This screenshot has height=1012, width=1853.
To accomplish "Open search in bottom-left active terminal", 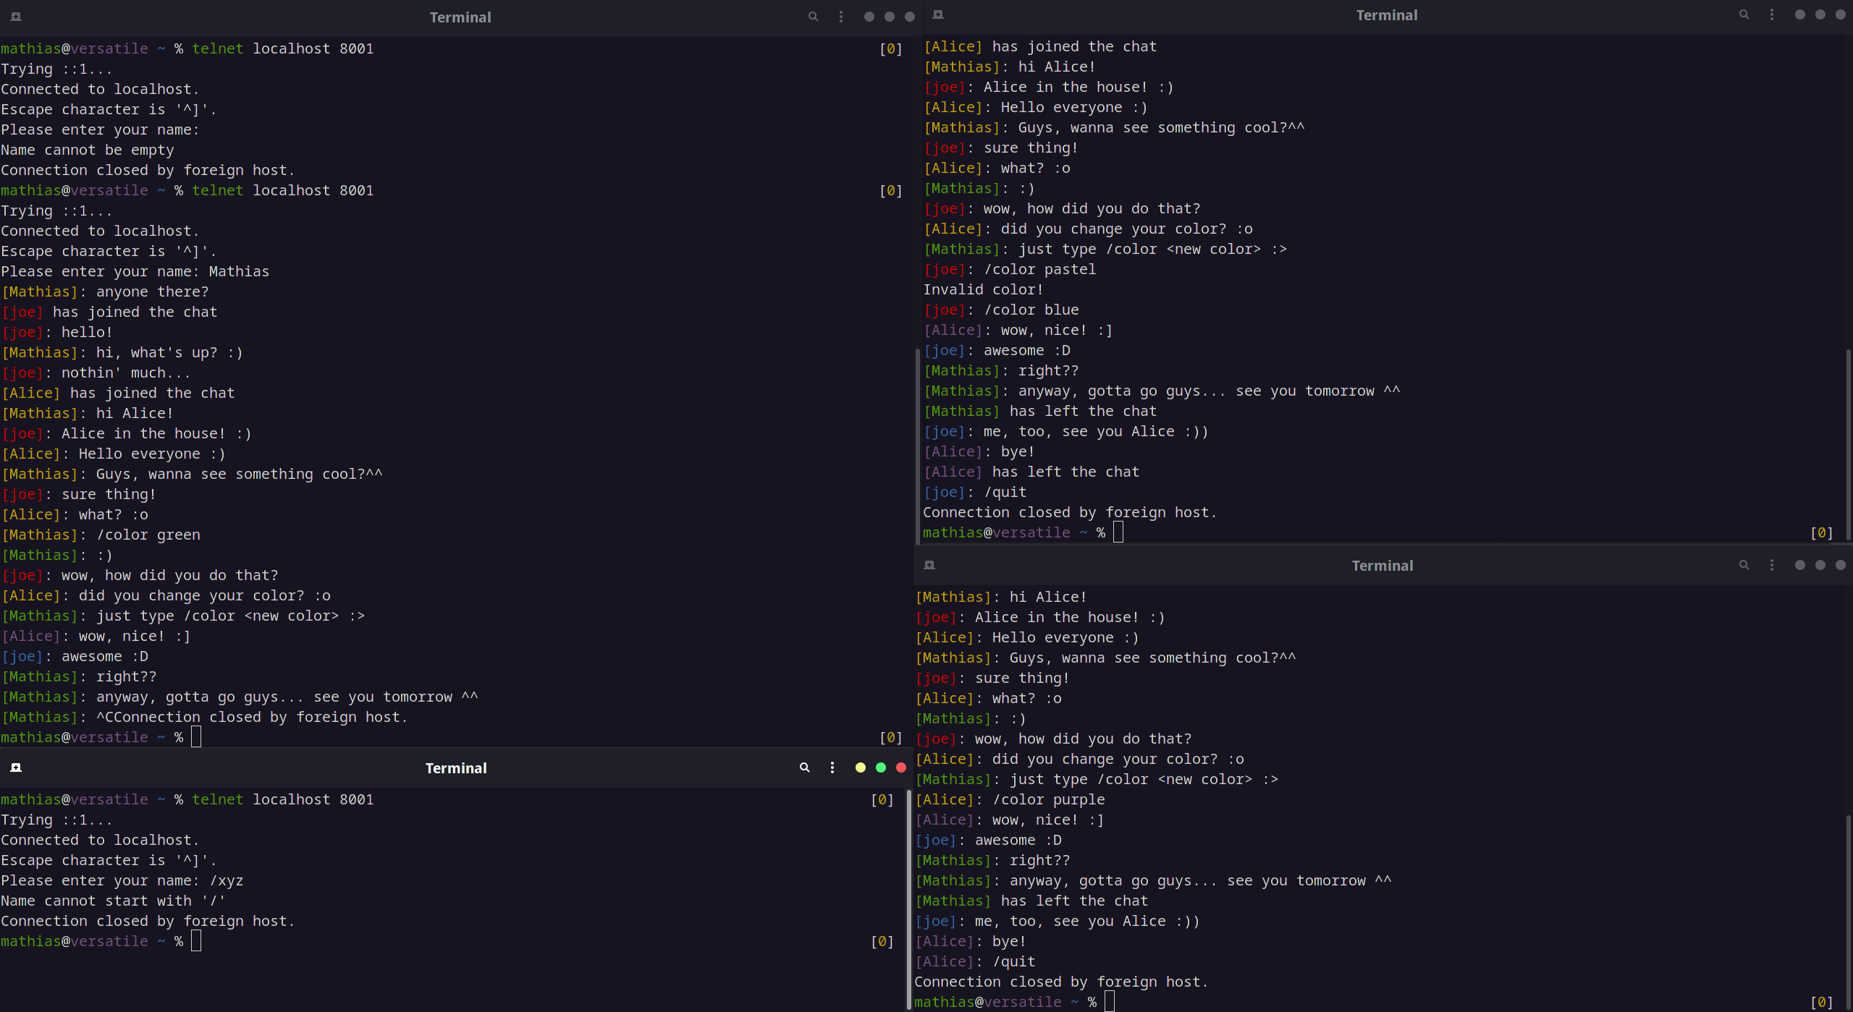I will [x=804, y=767].
